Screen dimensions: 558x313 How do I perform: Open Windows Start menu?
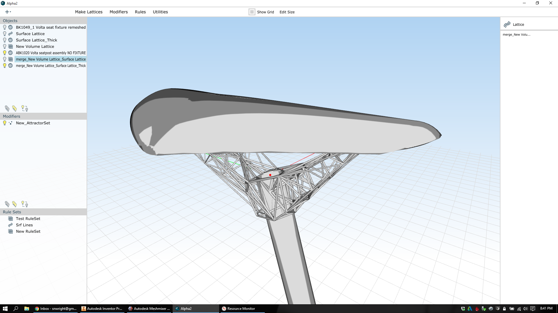pyautogui.click(x=5, y=309)
